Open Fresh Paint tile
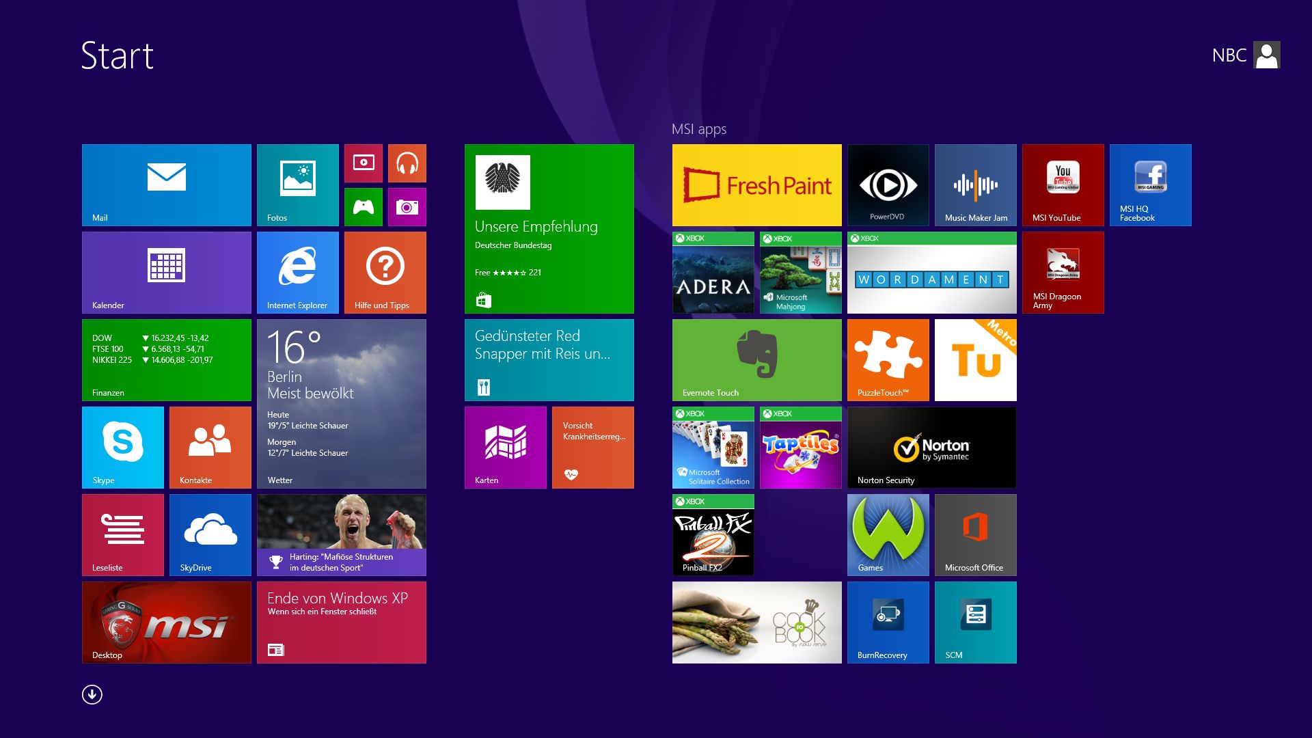The width and height of the screenshot is (1312, 738). point(756,184)
